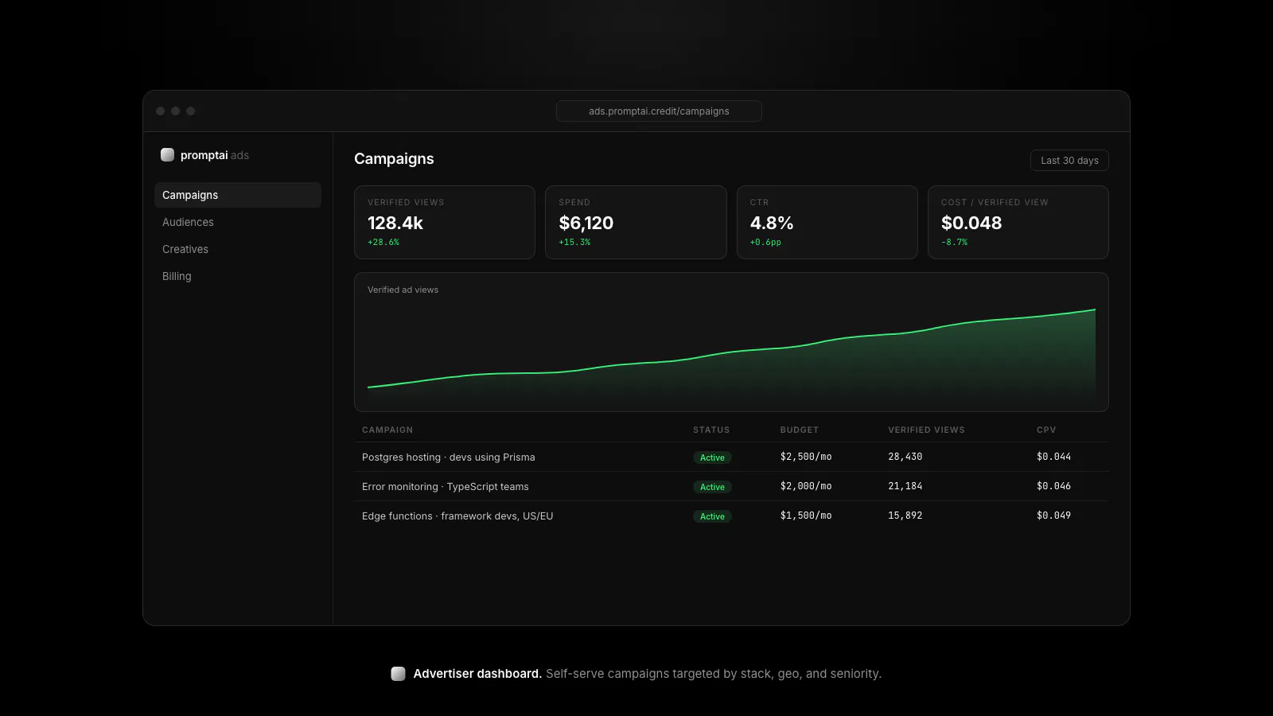Click the $0.049 CPV value
The width and height of the screenshot is (1273, 716).
(x=1054, y=516)
